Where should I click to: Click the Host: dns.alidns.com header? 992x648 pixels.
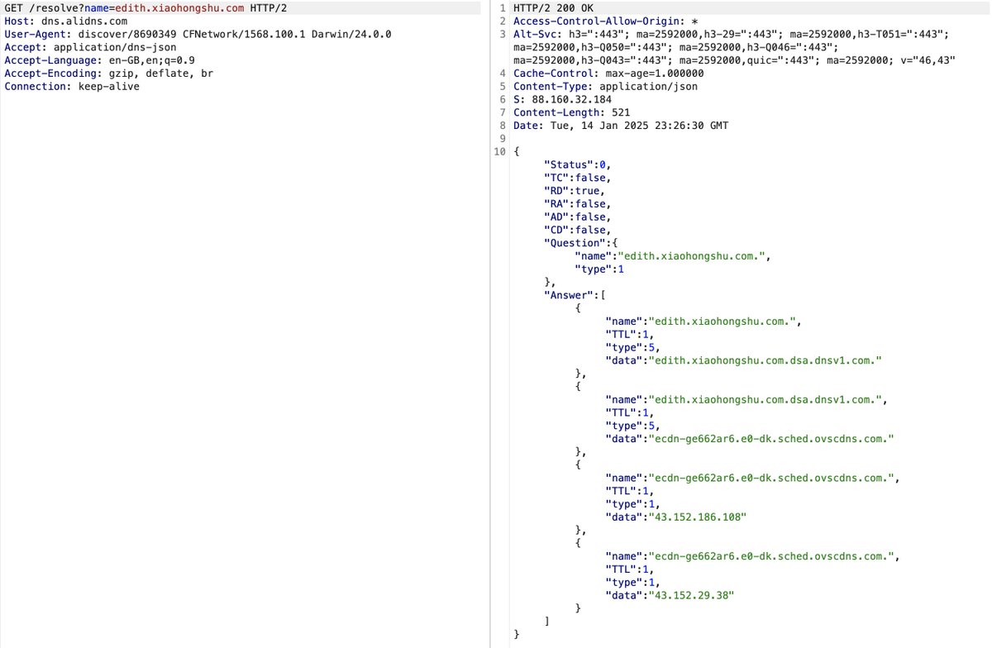click(65, 21)
